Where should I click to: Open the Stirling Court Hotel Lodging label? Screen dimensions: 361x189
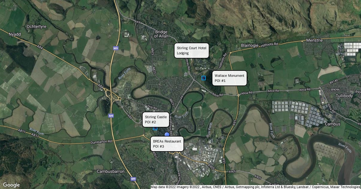pyautogui.click(x=192, y=50)
